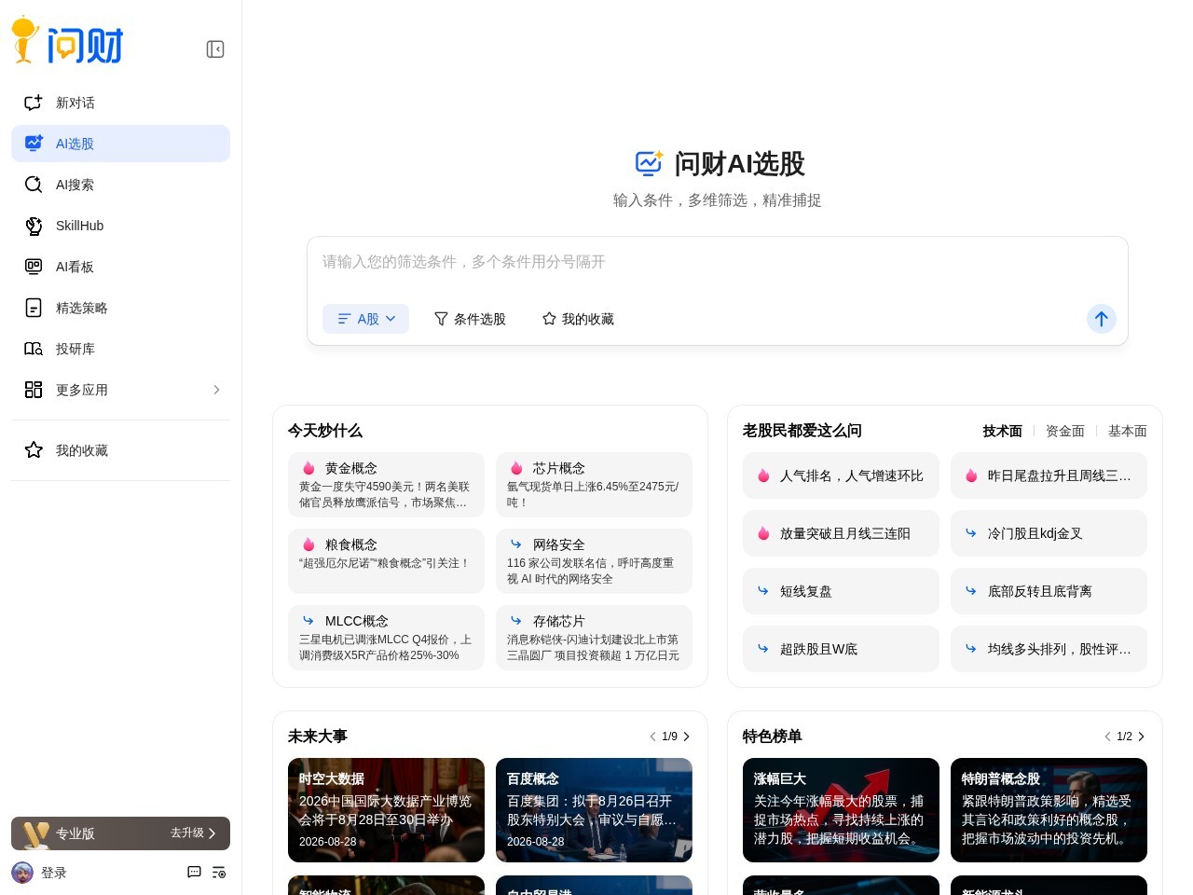Open the feedback message icon
Viewport: 1193px width, 895px height.
coord(194,873)
